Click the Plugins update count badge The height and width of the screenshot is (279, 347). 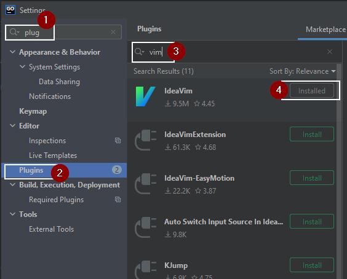117,170
